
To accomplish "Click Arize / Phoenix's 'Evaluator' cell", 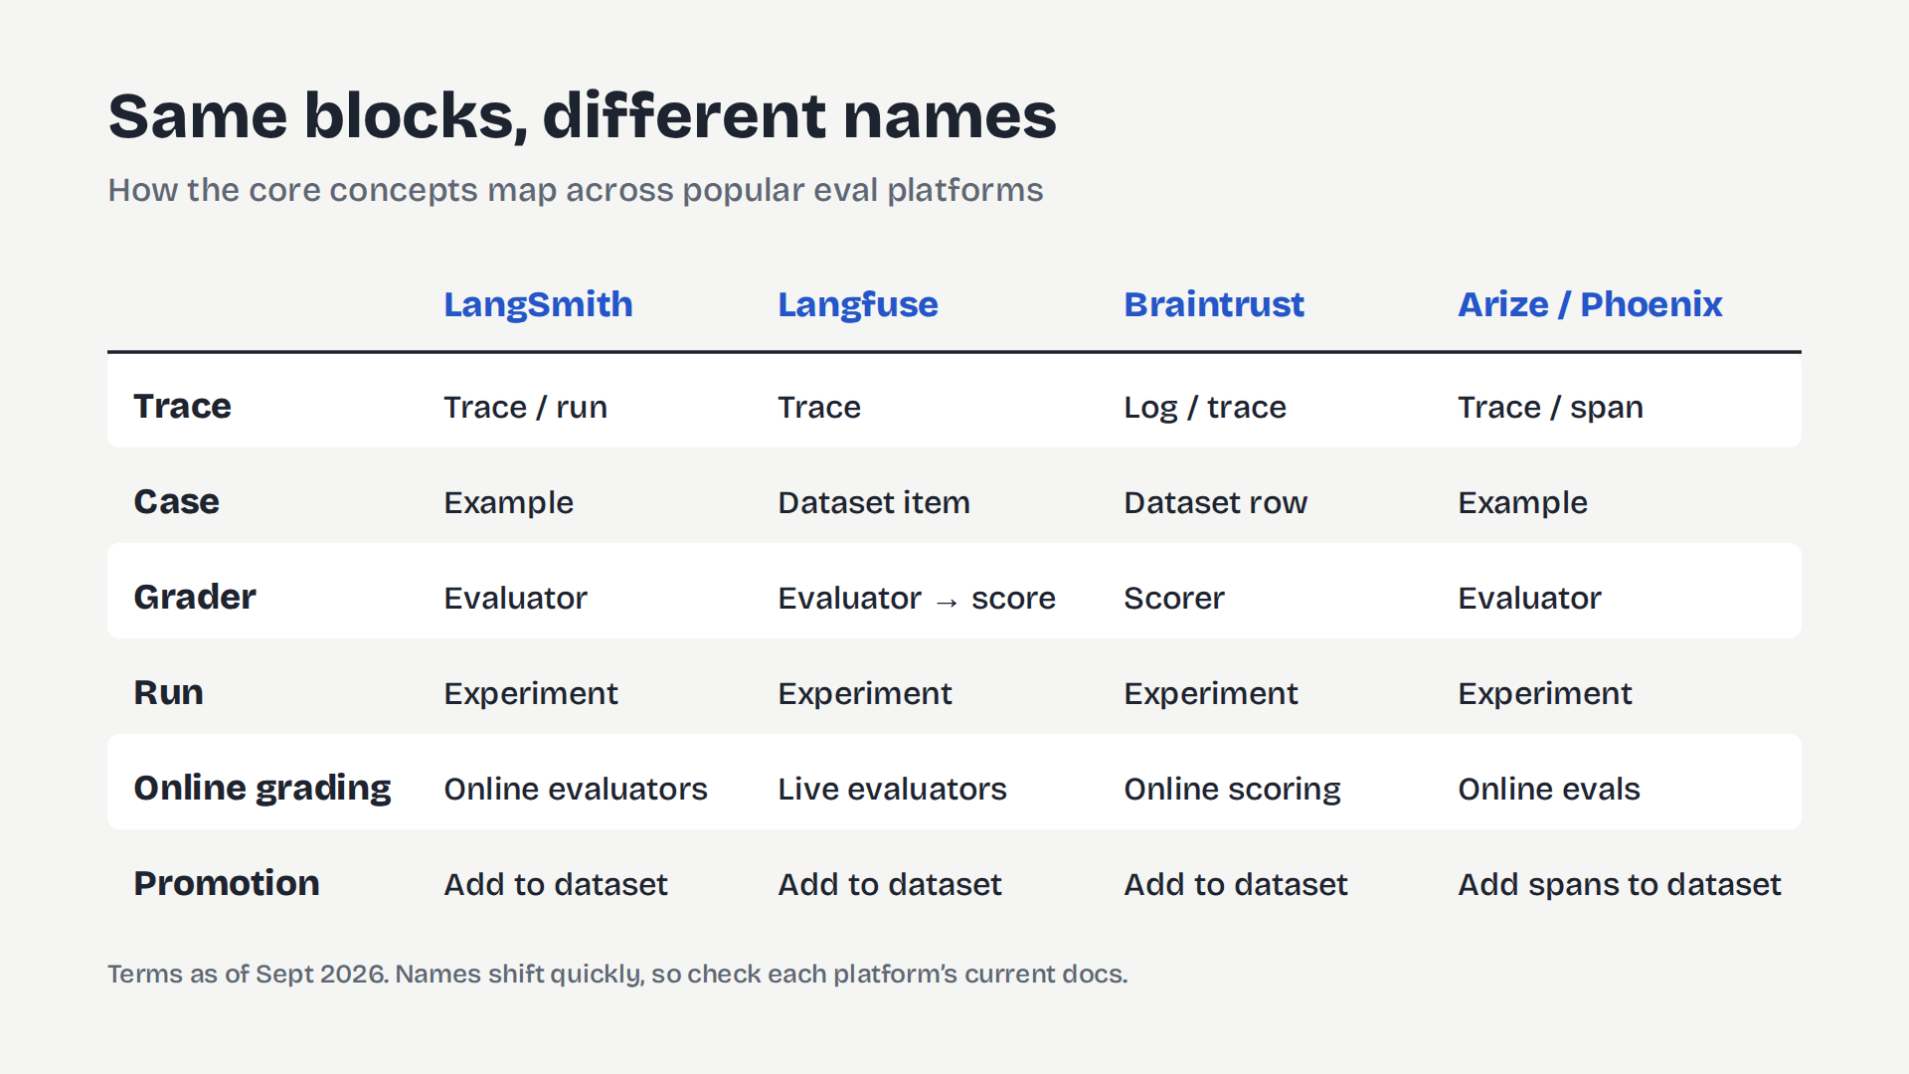I will [1529, 598].
